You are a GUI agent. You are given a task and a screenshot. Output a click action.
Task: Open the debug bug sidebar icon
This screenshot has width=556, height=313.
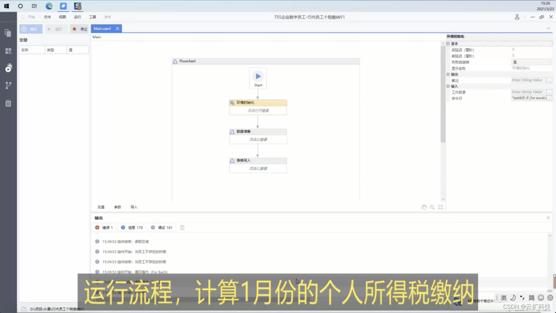(x=9, y=68)
